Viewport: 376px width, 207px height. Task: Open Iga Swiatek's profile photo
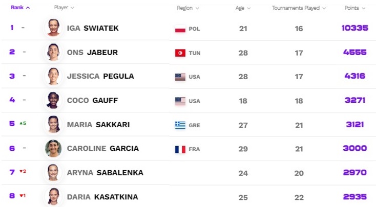point(53,28)
